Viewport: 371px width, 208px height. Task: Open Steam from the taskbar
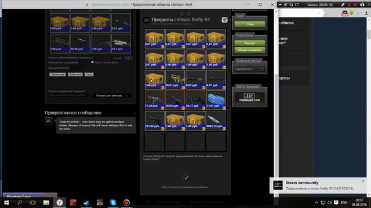click(86, 203)
